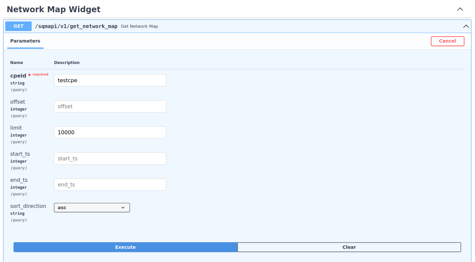475x262 pixels.
Task: Open the sort_direction dropdown showing asc
Action: point(92,208)
